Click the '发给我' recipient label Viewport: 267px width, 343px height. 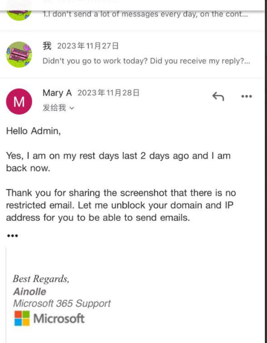tap(54, 108)
